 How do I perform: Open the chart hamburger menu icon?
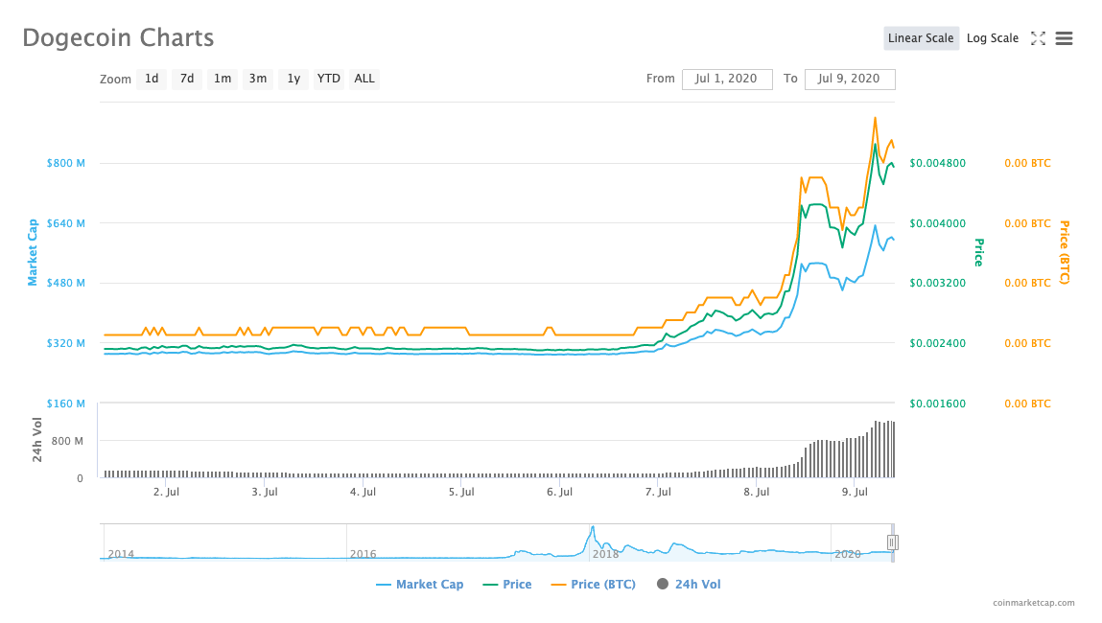click(1064, 38)
